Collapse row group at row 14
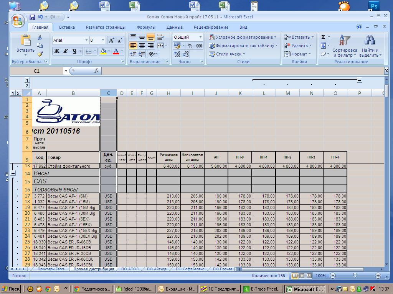 13,173
